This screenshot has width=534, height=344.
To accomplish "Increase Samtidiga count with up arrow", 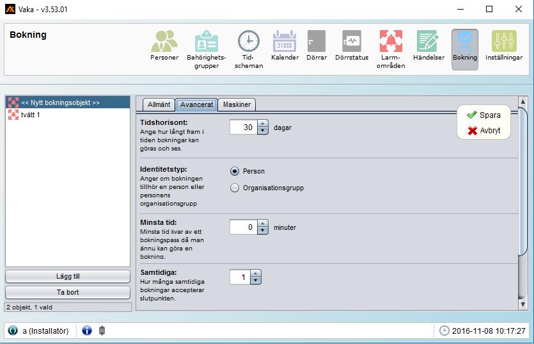I will pos(255,274).
